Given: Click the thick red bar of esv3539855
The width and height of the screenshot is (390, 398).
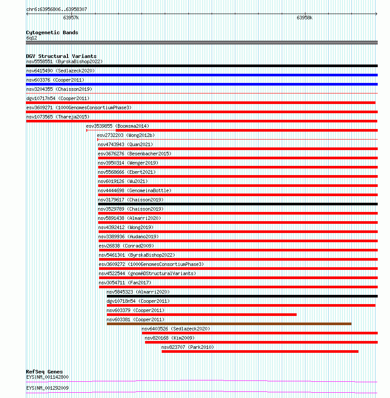Looking at the screenshot, I should 247,130.
